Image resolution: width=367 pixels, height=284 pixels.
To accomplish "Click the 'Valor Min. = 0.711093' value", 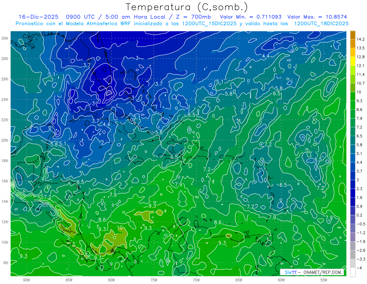I will pos(251,17).
